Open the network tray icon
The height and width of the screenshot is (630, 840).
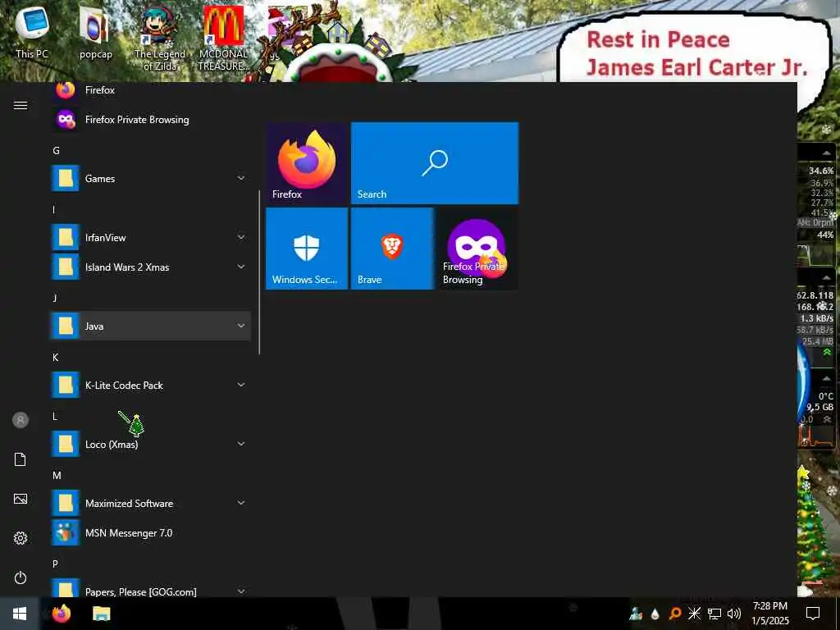pos(714,614)
